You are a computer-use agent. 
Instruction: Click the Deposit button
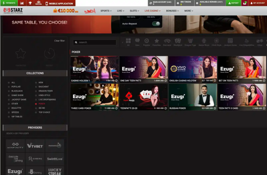pos(233,3)
